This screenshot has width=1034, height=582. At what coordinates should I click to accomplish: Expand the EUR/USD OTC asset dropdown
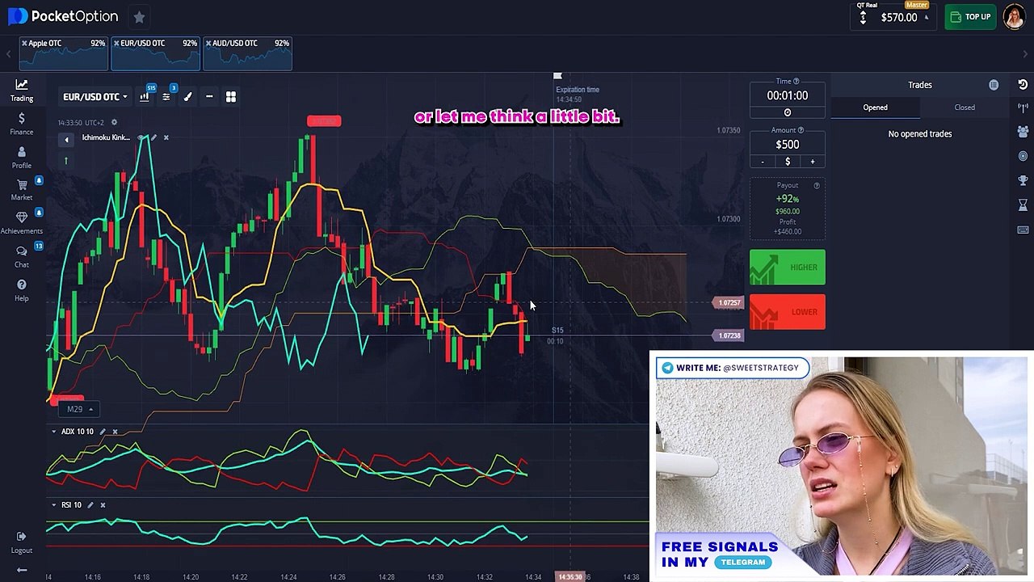[95, 97]
